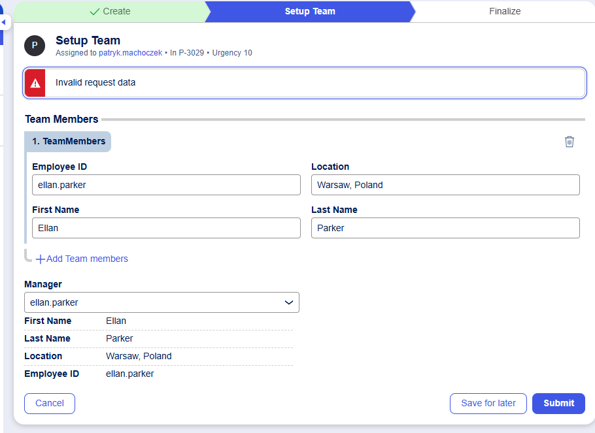This screenshot has width=595, height=433.
Task: Click the red warning triangle icon
Action: (35, 83)
